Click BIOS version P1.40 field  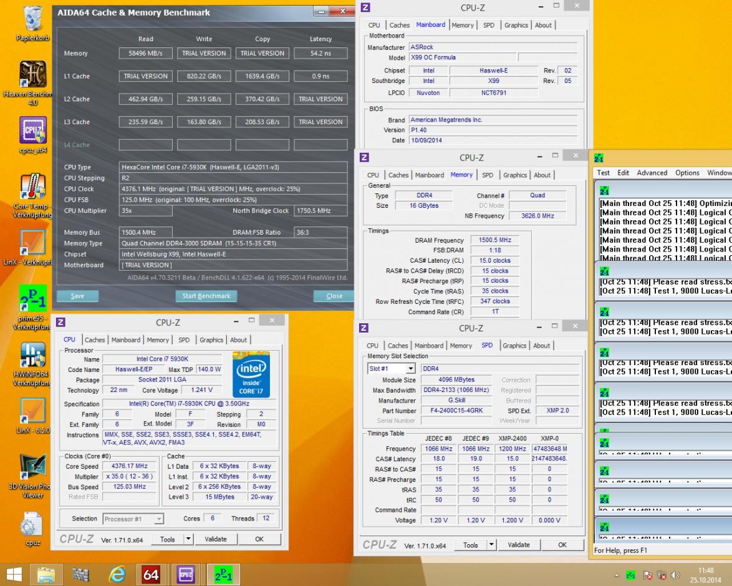(x=493, y=130)
